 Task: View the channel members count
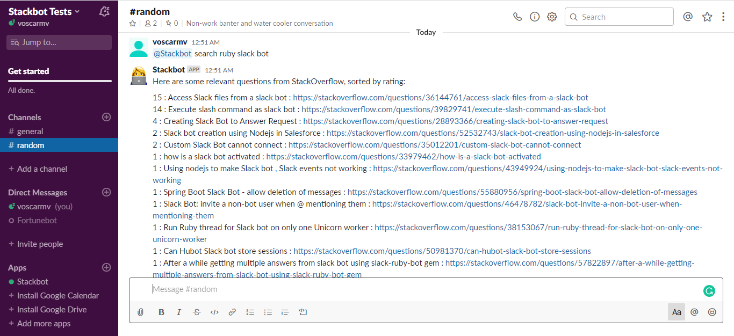(x=151, y=23)
